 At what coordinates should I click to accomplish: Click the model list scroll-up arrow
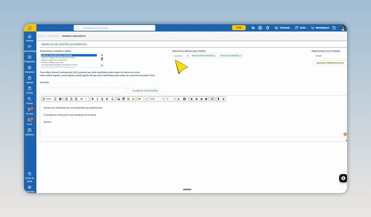[x=102, y=55]
